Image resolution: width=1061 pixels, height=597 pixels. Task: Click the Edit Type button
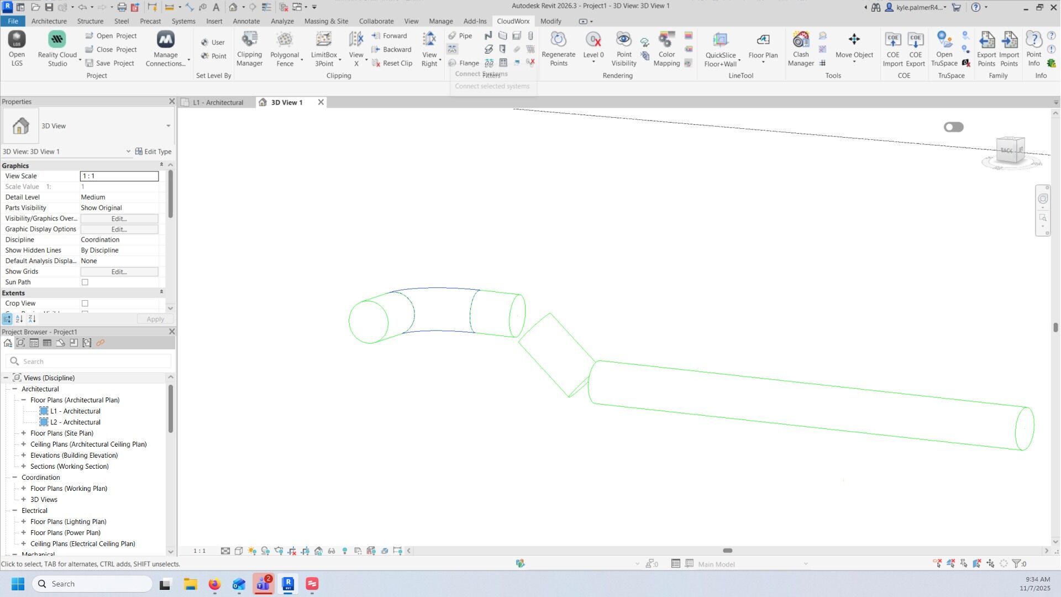click(153, 151)
